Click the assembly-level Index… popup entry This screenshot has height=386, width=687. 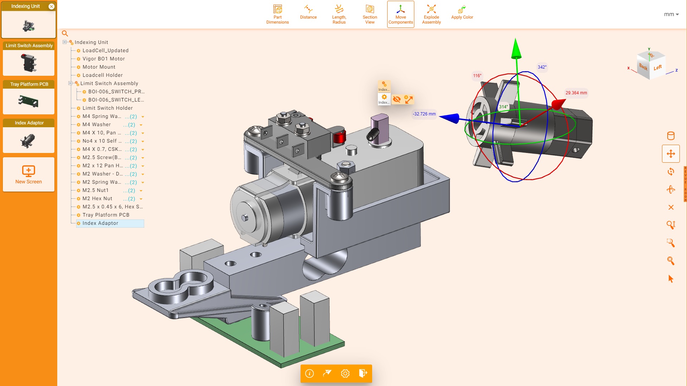[384, 86]
